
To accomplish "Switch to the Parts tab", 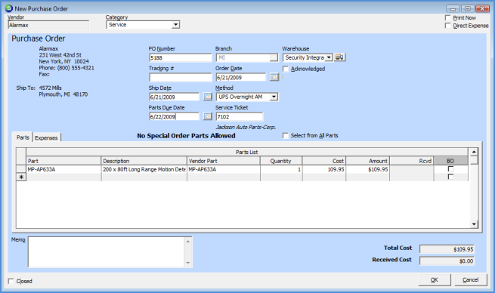I will coord(23,137).
